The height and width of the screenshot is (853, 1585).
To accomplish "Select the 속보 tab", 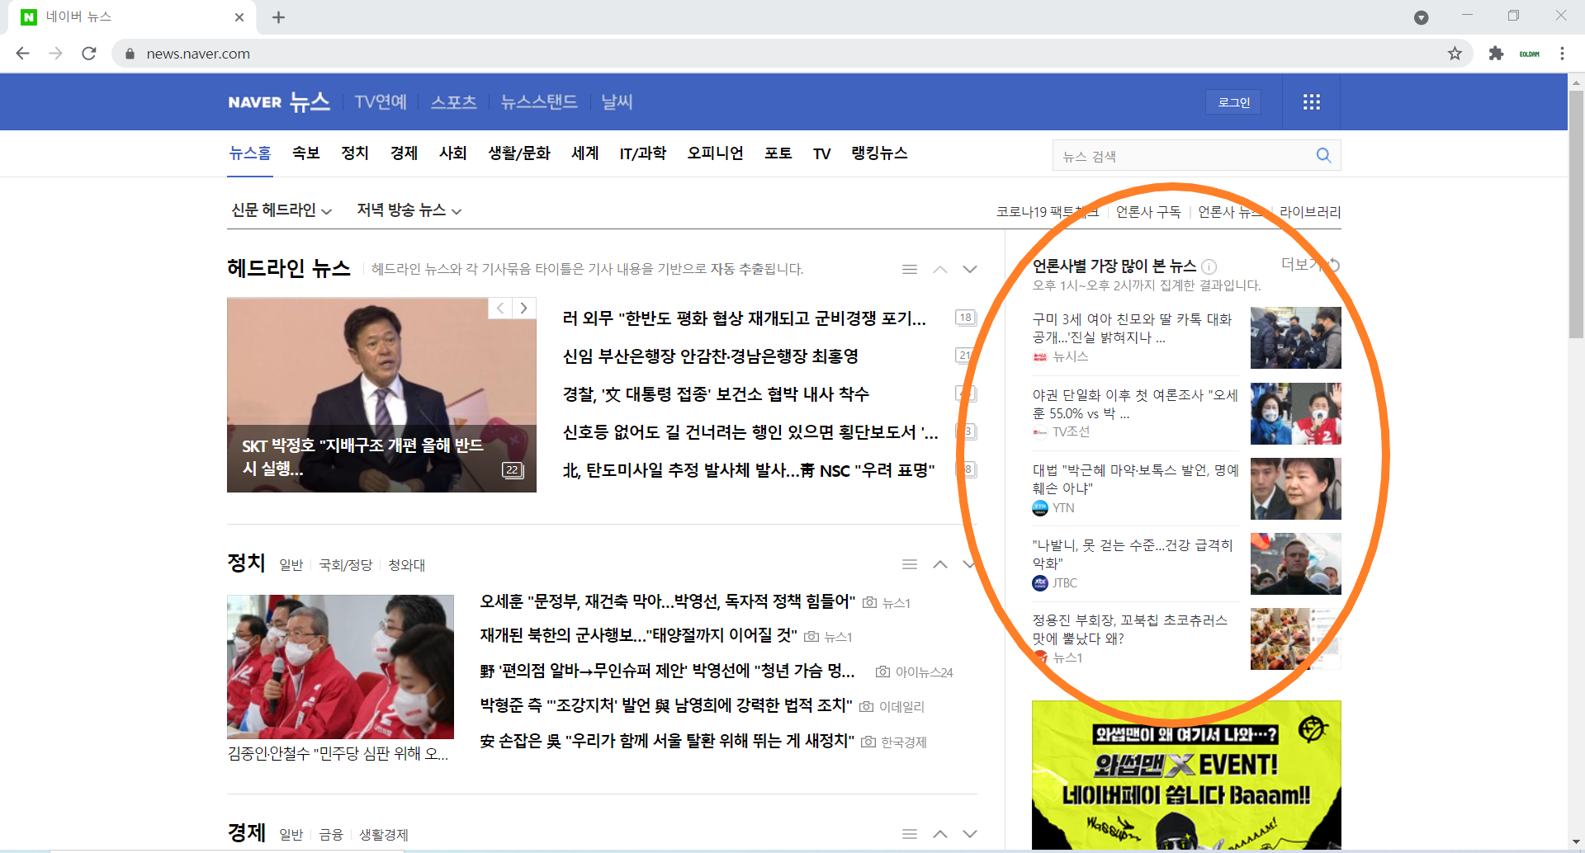I will point(305,153).
